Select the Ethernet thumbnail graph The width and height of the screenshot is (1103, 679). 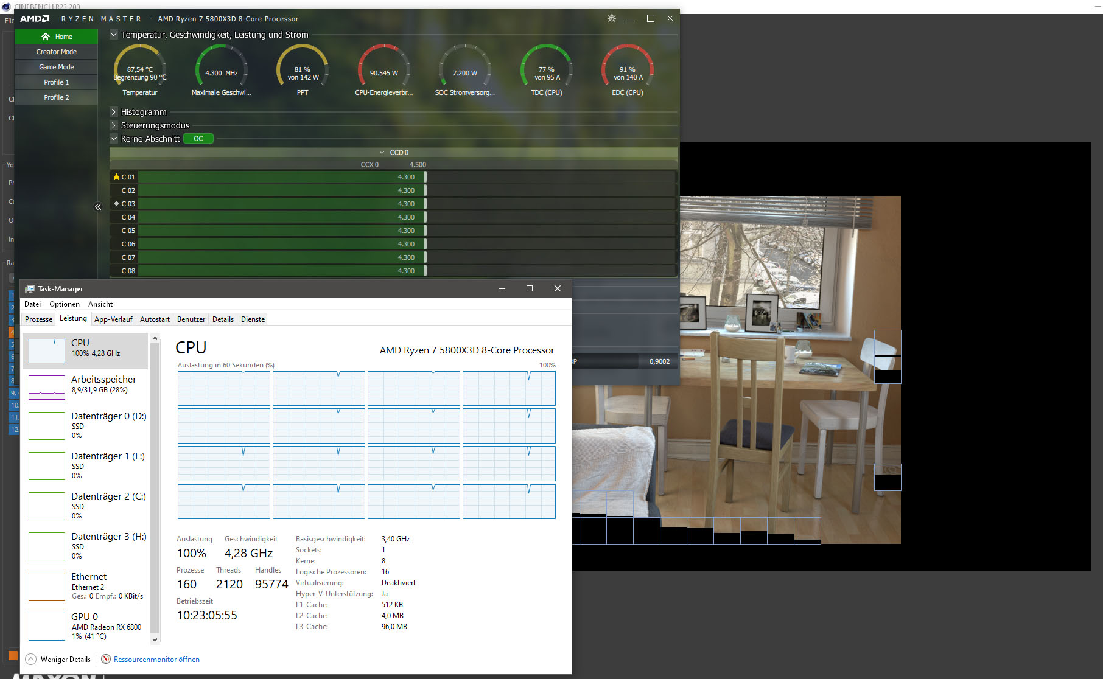point(47,587)
